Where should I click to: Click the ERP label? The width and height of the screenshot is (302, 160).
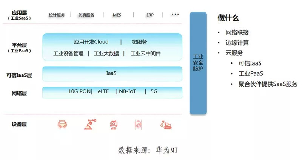point(150,15)
